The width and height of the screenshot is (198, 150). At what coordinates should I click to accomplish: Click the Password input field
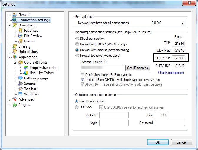pyautogui.click(x=170, y=123)
